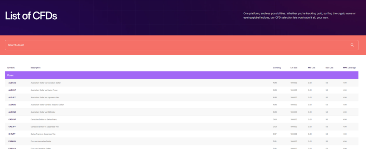Select the AUDUSD symbol
Viewport: 366px width, 149px height.
coord(12,112)
